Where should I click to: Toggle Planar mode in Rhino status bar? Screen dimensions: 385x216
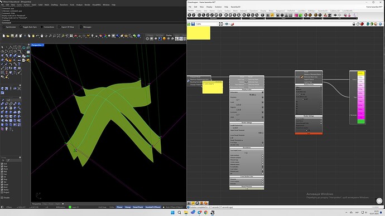pos(119,207)
